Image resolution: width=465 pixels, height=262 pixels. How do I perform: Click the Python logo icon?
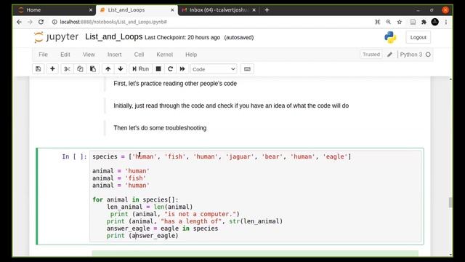pyautogui.click(x=390, y=37)
